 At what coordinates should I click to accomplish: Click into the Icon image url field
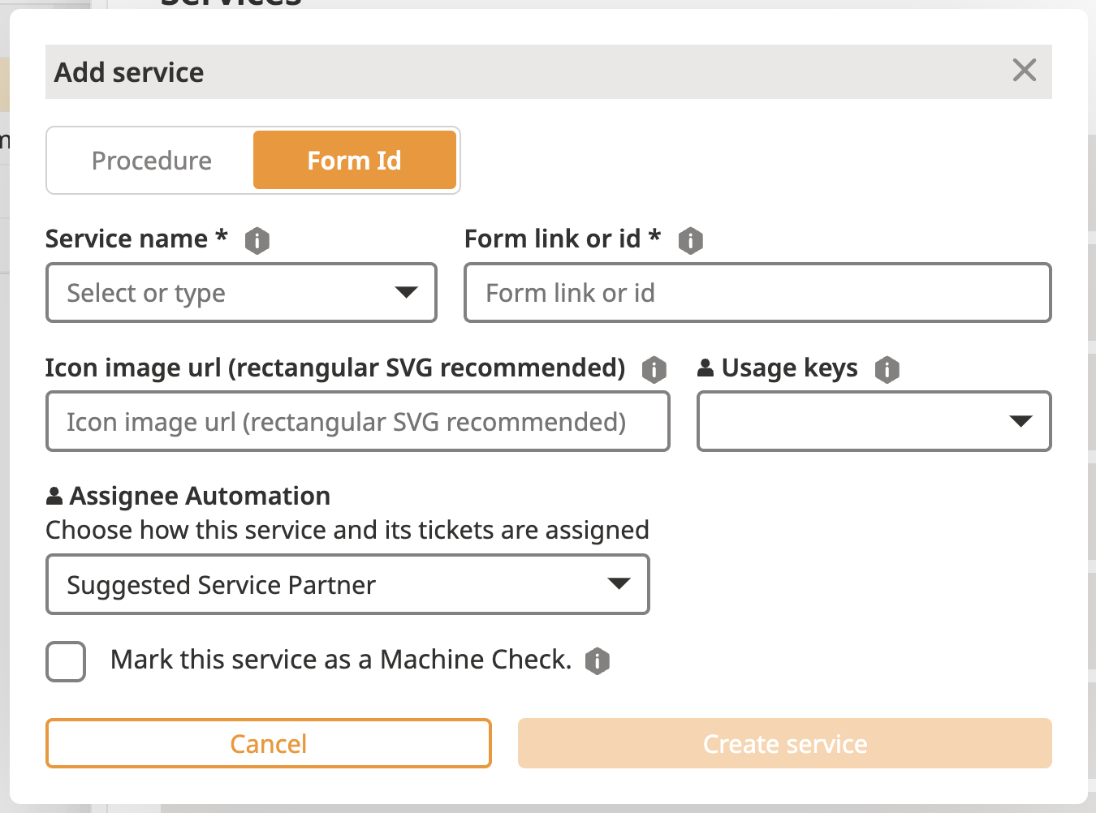(x=357, y=422)
